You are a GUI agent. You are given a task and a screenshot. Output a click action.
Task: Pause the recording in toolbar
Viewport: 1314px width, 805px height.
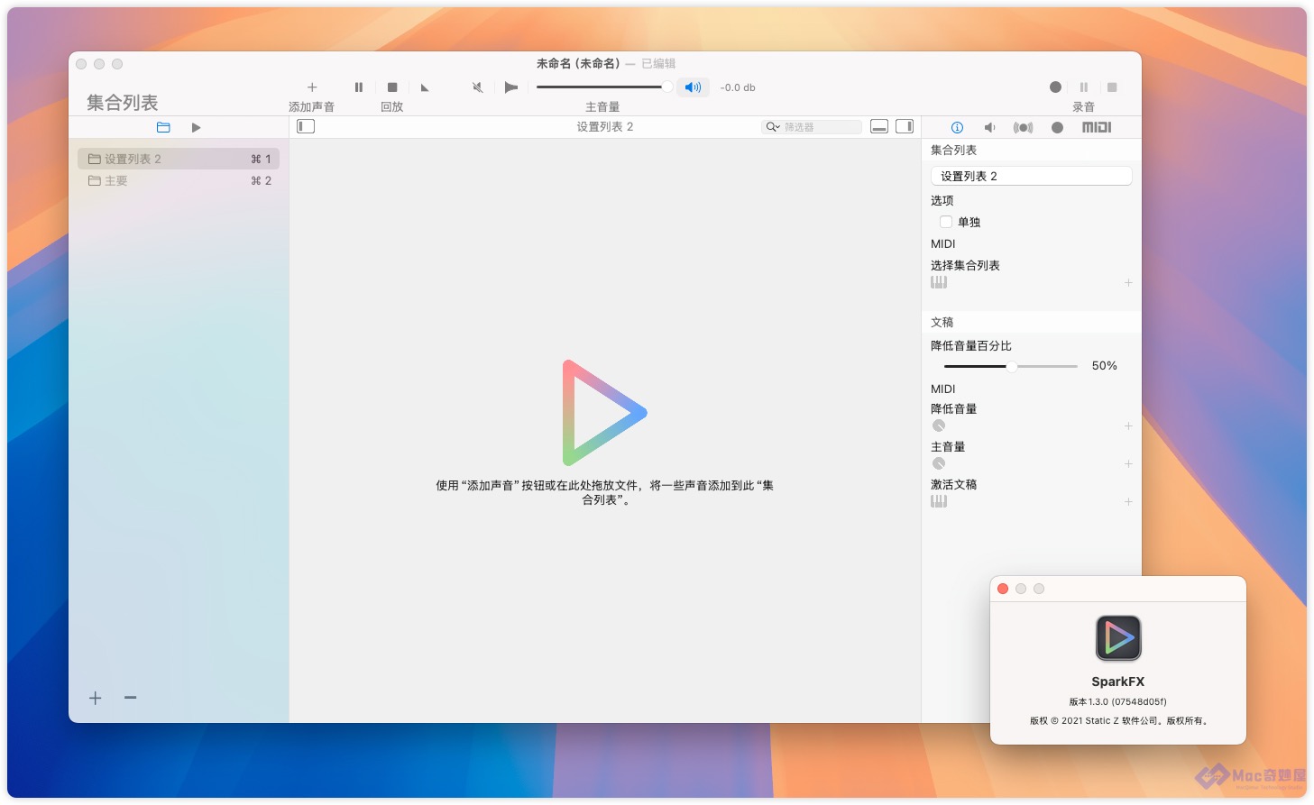(1083, 87)
